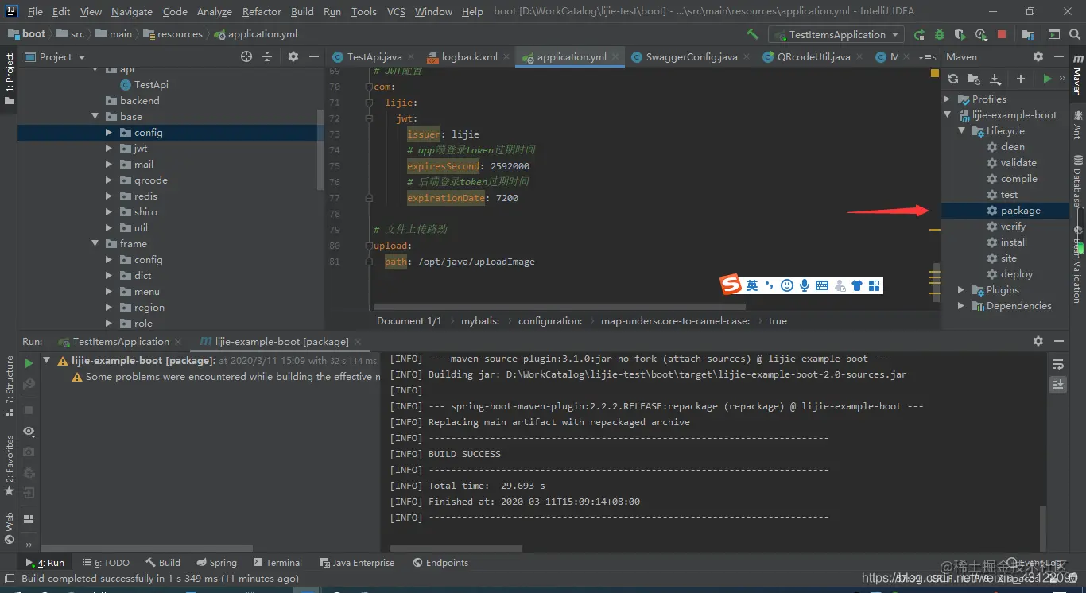Click Maven Download Sources icon

[x=995, y=79]
